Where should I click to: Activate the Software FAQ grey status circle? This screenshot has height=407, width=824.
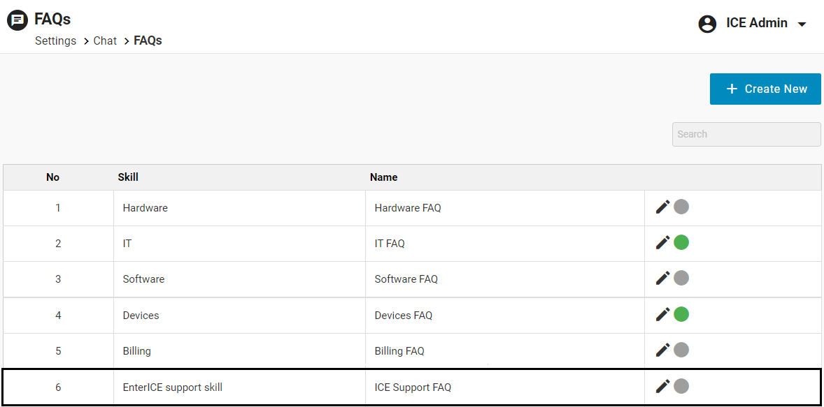[x=681, y=278]
